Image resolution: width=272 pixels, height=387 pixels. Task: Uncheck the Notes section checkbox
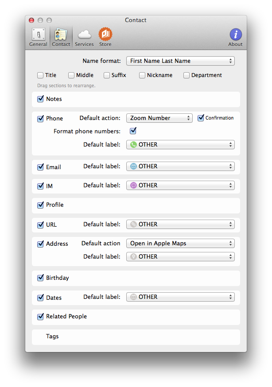(x=40, y=99)
